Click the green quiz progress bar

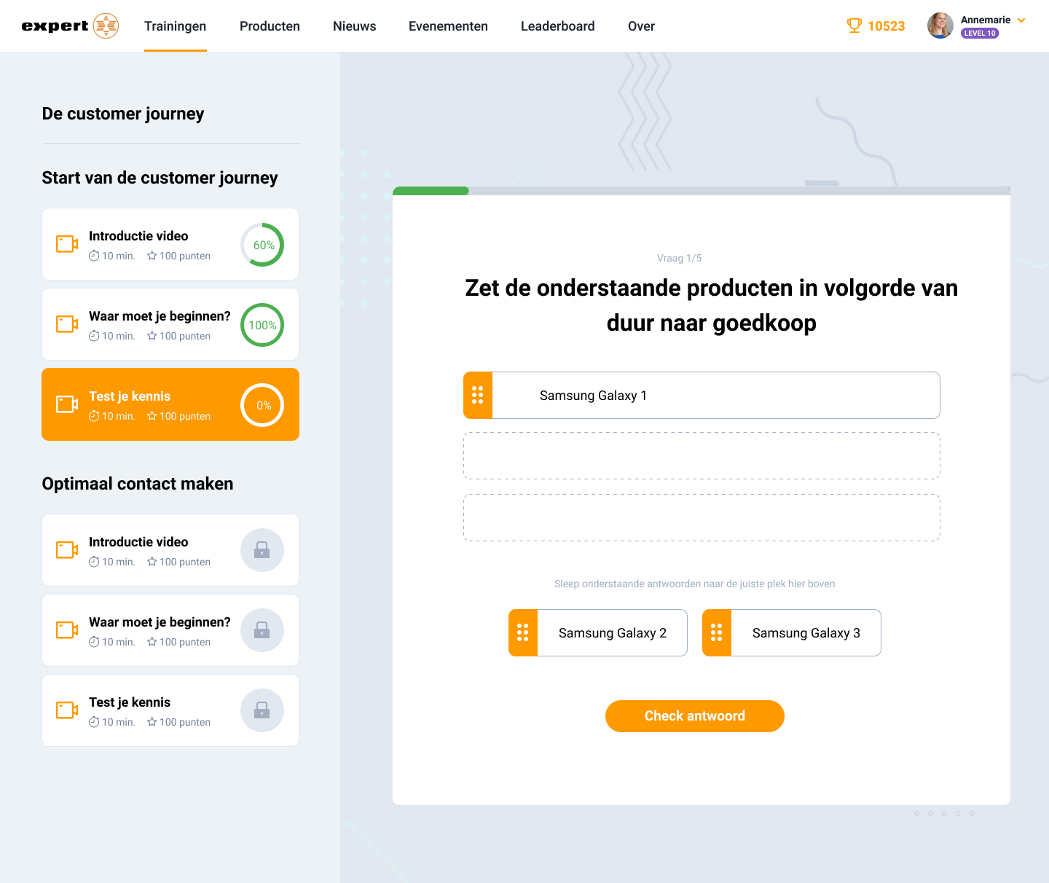[431, 191]
